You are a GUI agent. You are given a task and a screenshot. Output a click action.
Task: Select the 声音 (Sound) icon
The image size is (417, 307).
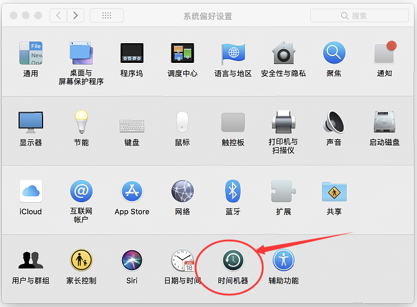point(334,122)
